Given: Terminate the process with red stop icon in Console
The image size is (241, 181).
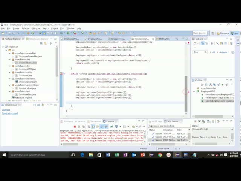Looking at the screenshot, I should 75,127.
